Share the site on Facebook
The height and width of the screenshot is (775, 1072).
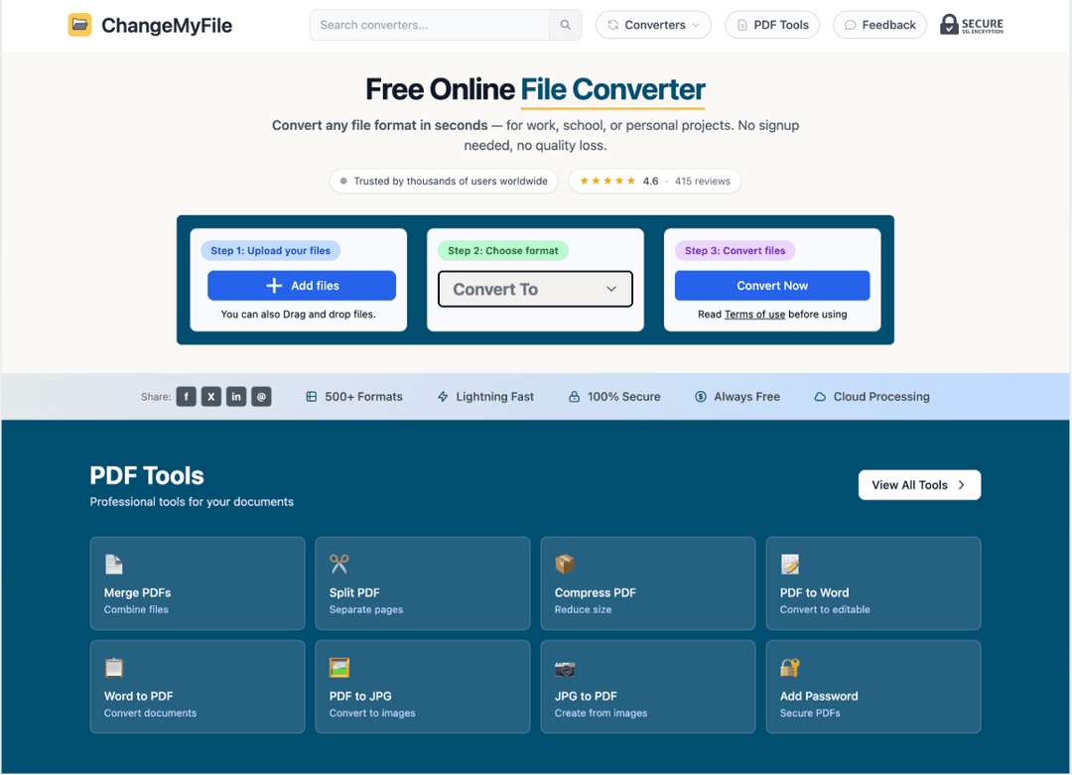click(x=186, y=396)
